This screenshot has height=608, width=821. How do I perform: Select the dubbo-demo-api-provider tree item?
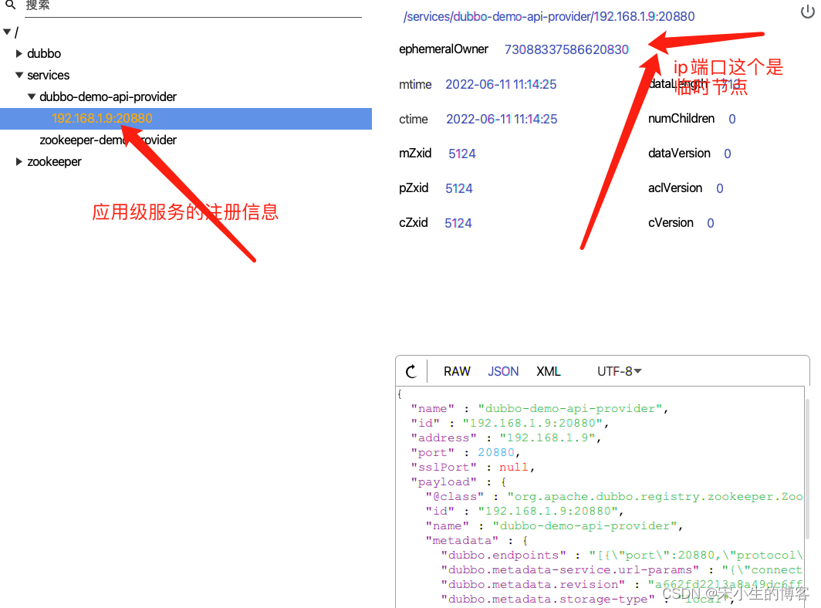108,97
